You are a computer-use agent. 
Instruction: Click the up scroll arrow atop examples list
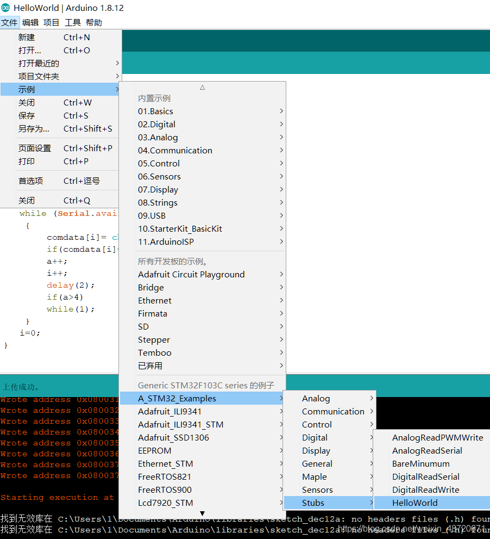[203, 88]
